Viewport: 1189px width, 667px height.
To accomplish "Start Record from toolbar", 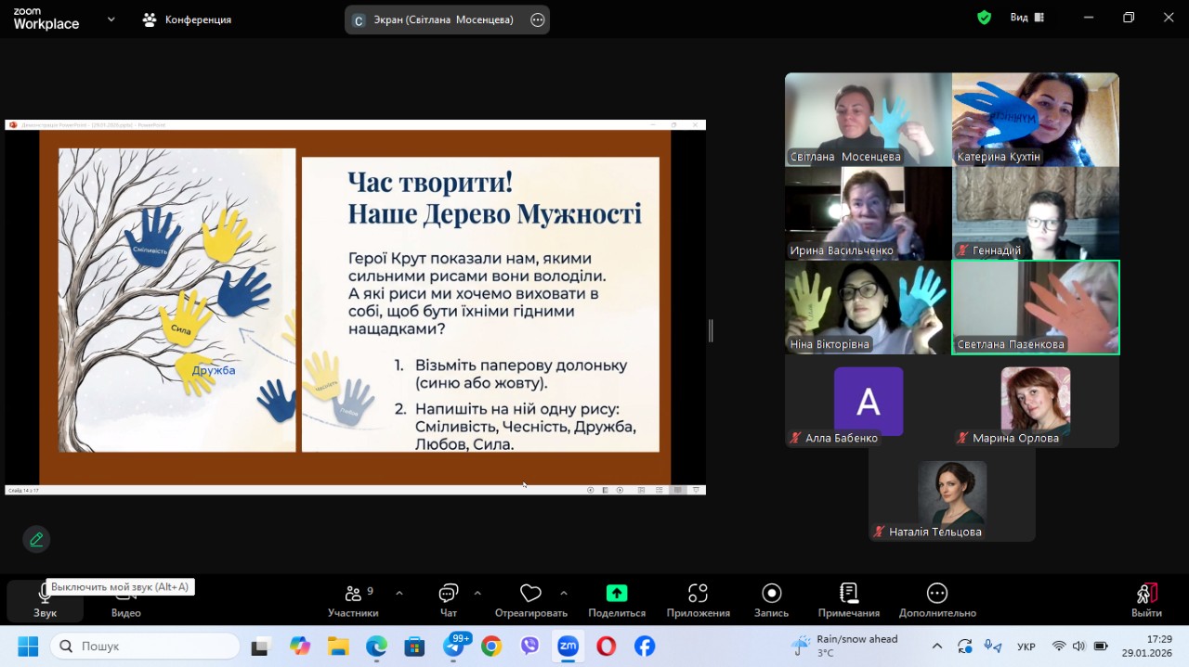I will coord(771,600).
